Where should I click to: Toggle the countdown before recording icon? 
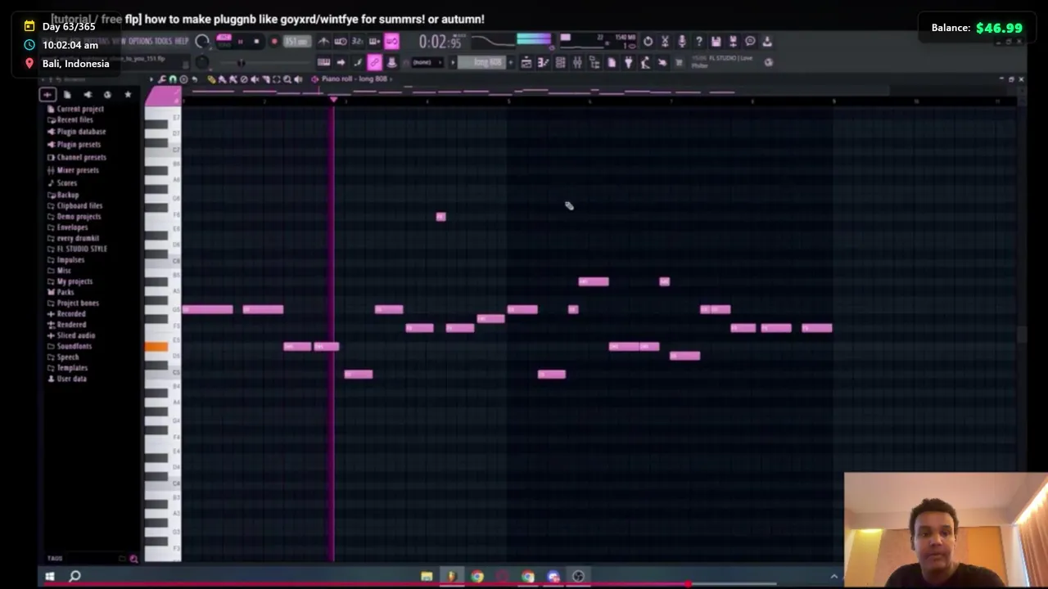coord(357,41)
